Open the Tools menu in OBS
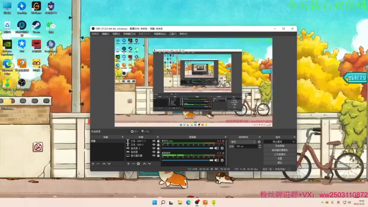Image resolution: width=368 pixels, height=207 pixels. tap(173, 34)
